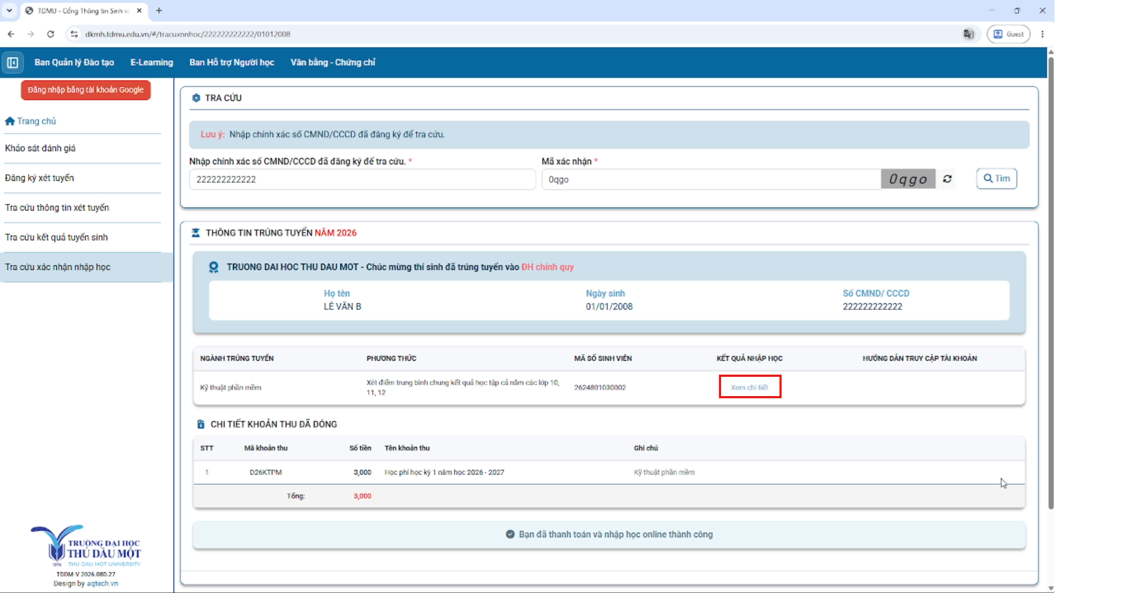Click the translate page icon

click(x=968, y=34)
